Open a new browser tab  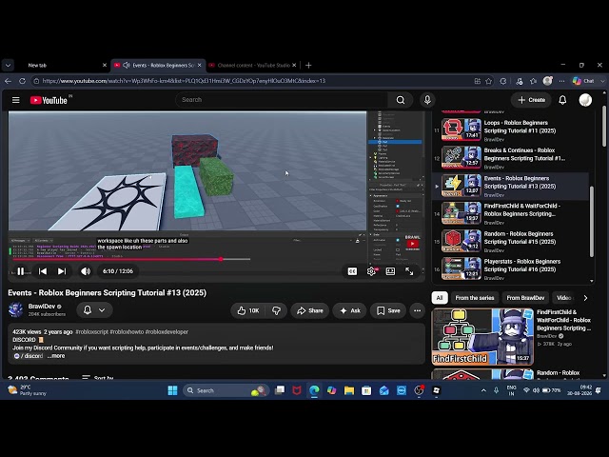coord(308,66)
